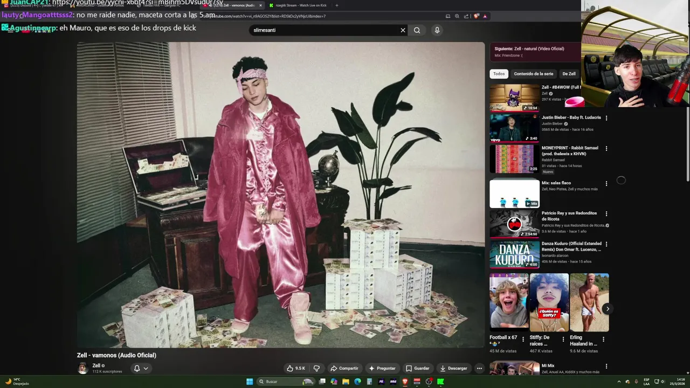
Task: Open options for Erling Haaland short
Action: [604, 339]
